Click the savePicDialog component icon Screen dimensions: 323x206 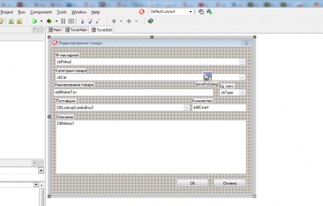(207, 76)
